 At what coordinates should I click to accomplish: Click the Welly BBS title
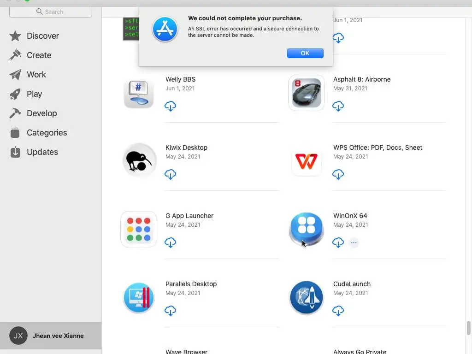[x=180, y=79]
